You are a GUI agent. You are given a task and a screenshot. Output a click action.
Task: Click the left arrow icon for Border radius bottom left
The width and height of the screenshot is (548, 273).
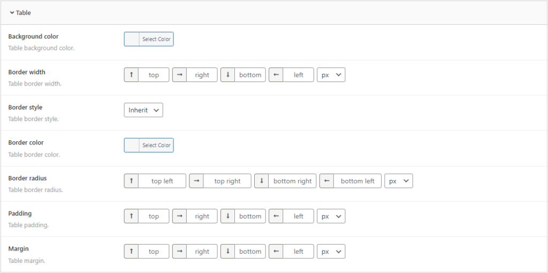(x=327, y=181)
